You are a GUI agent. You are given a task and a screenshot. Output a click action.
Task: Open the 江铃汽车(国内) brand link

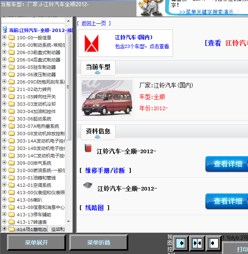click(134, 37)
